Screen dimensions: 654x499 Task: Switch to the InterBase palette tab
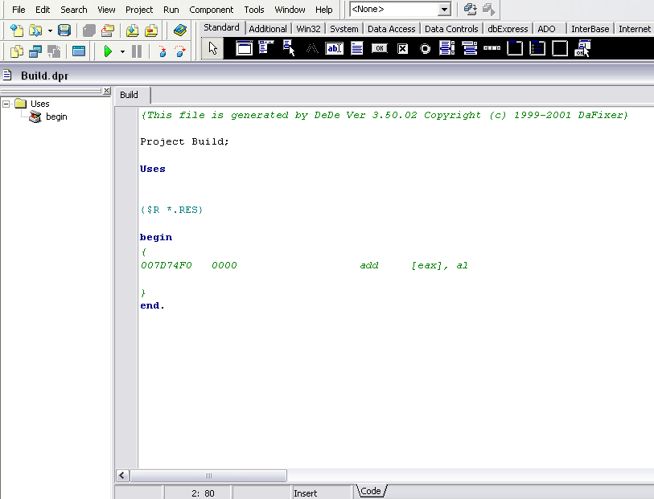pos(590,29)
